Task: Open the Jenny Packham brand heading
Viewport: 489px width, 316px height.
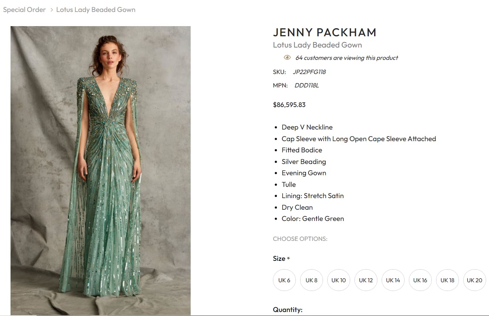Action: coord(324,32)
